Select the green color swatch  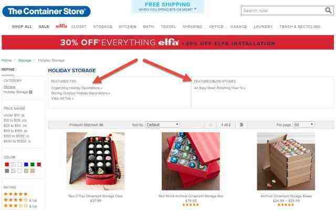click(33, 164)
